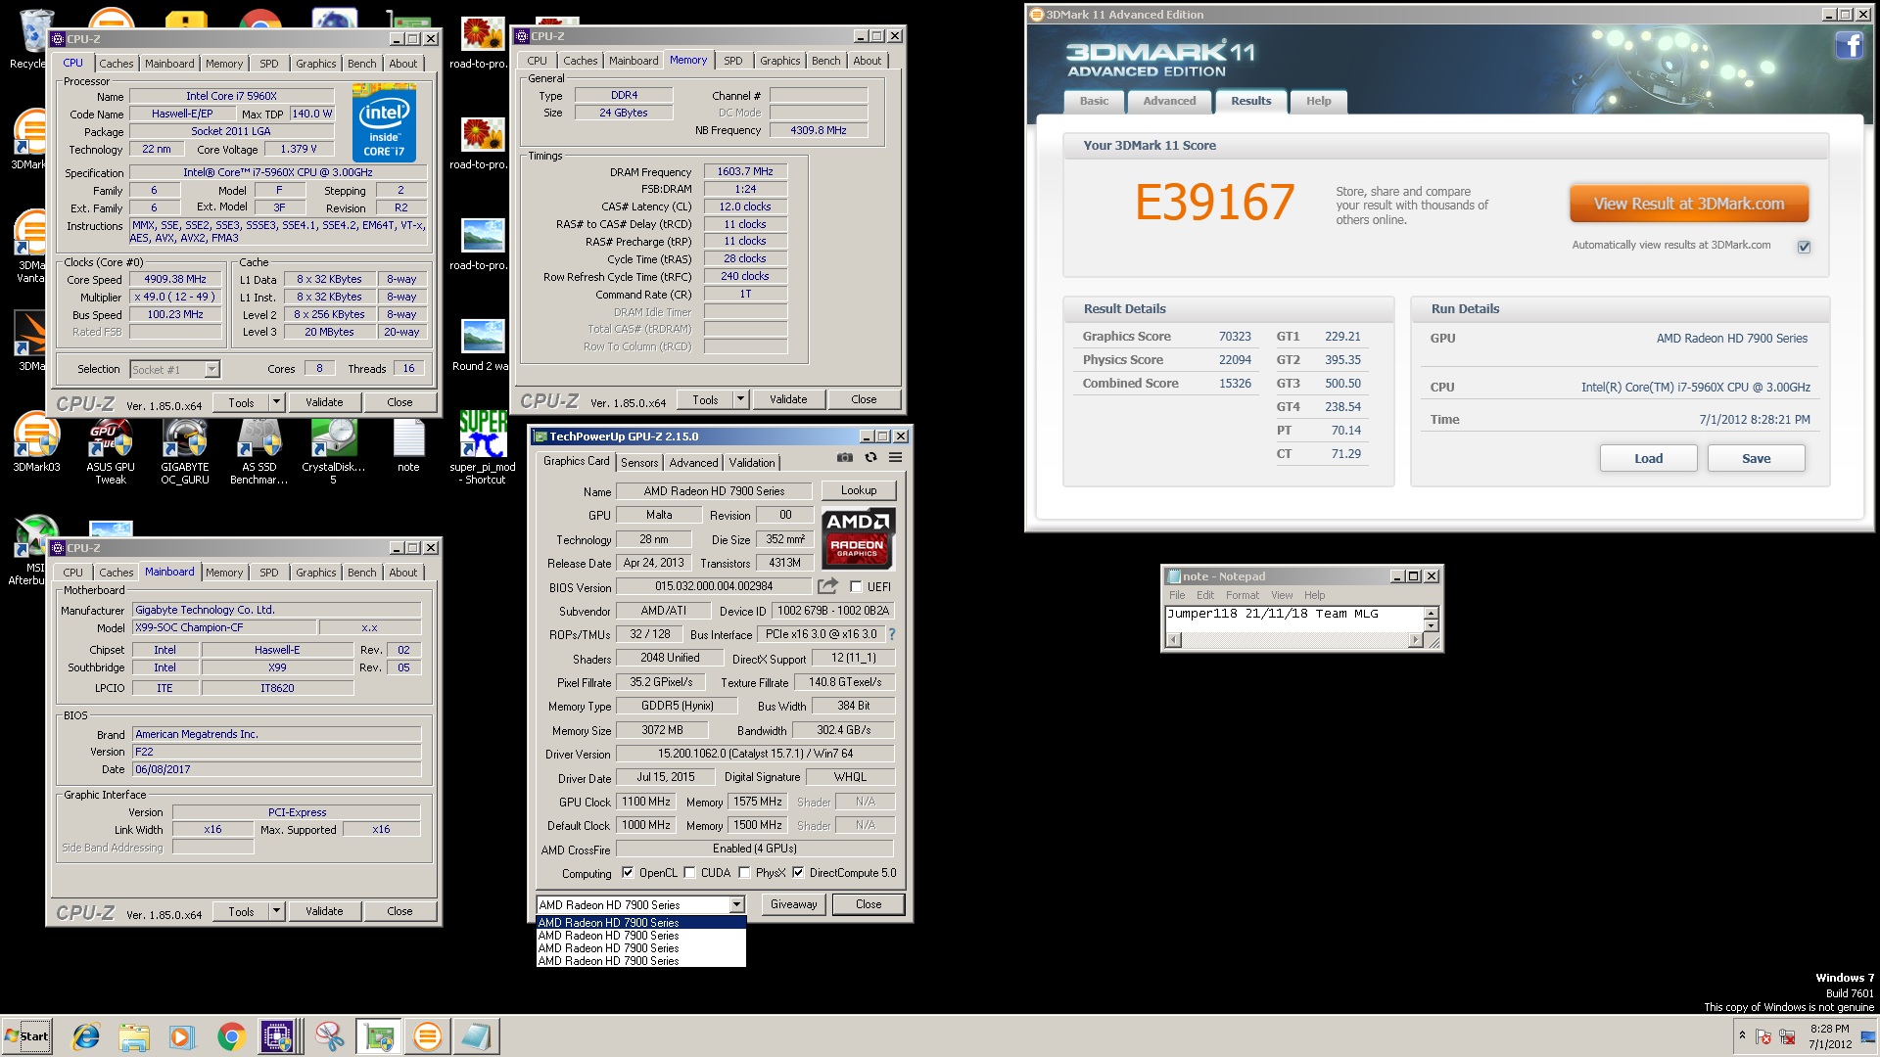Collapse the GPU selection combo box in GPU-Z
Image resolution: width=1880 pixels, height=1057 pixels.
[736, 905]
